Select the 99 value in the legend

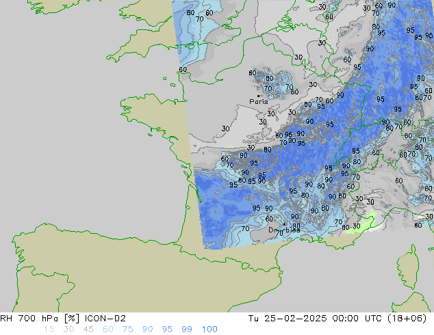[188, 329]
